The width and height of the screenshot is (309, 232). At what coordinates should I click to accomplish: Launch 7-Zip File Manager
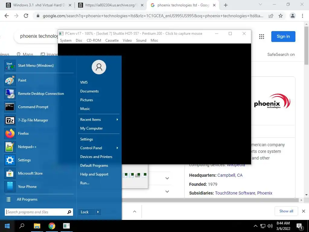(39, 120)
